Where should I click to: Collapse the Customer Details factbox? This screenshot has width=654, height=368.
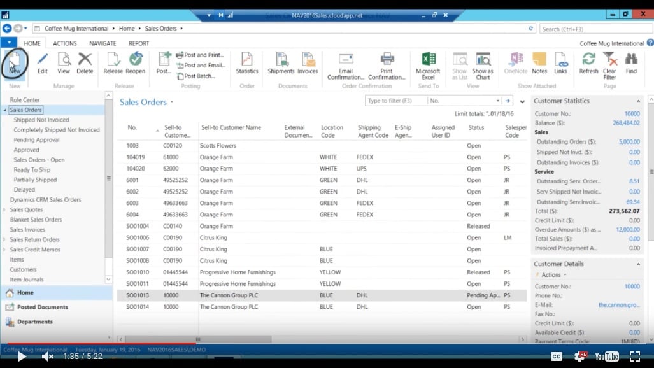click(x=638, y=264)
